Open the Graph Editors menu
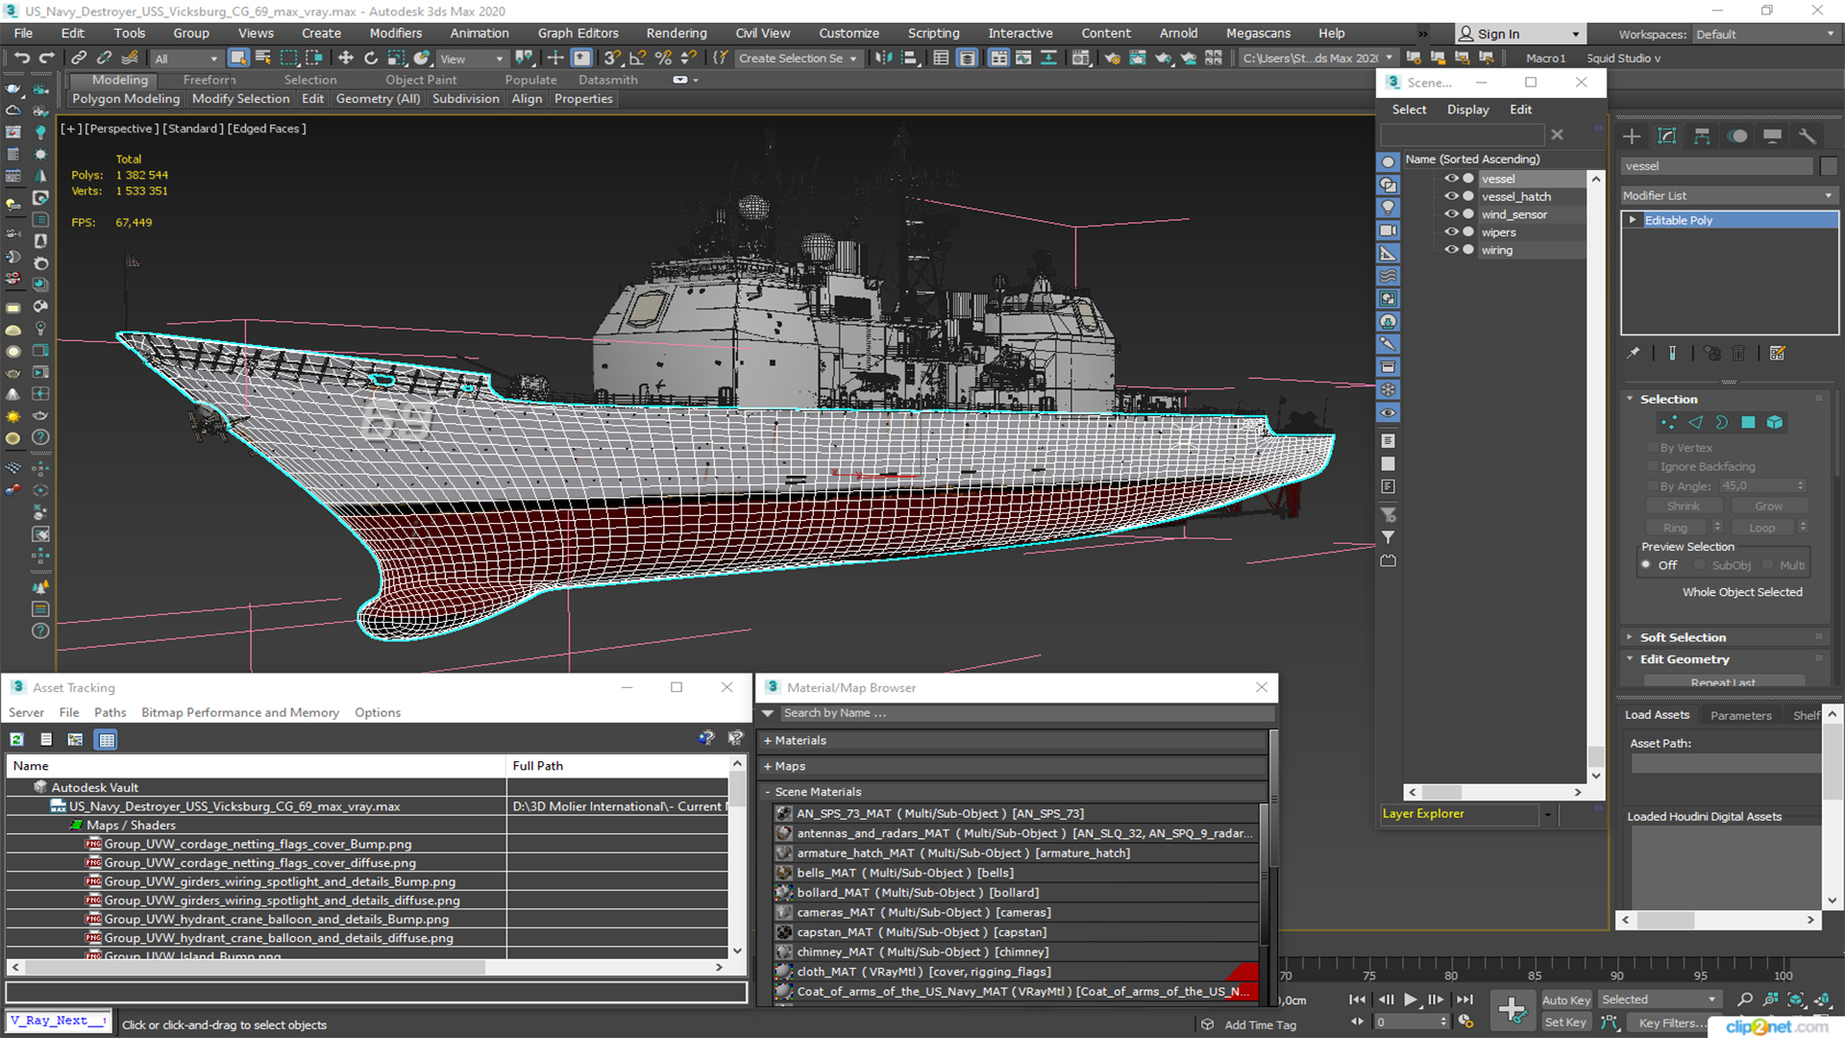The width and height of the screenshot is (1845, 1038). [578, 34]
